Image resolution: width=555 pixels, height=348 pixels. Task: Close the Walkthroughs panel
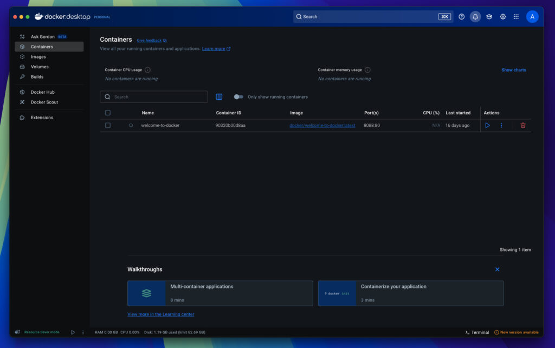point(497,269)
